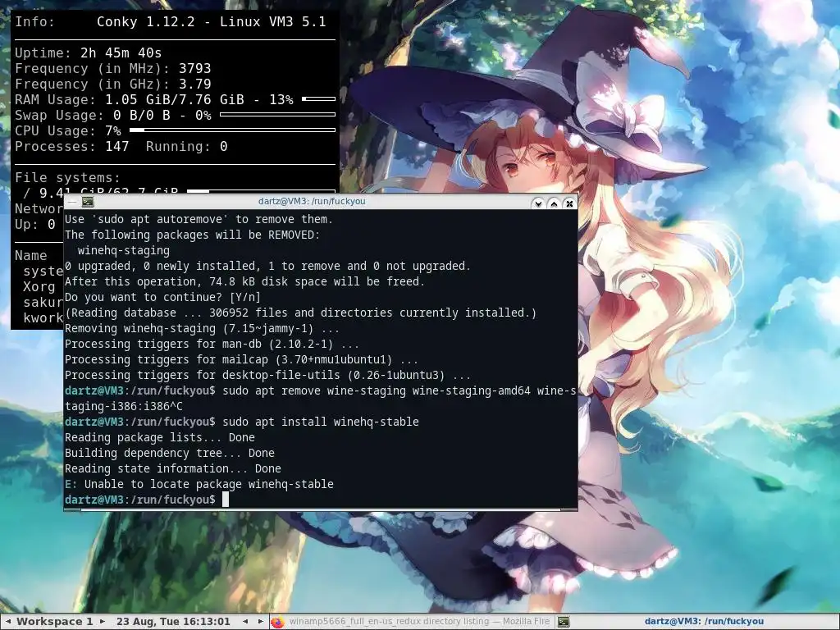The height and width of the screenshot is (630, 840).
Task: Click the Conky 'Name' process column heading
Action: (30, 256)
